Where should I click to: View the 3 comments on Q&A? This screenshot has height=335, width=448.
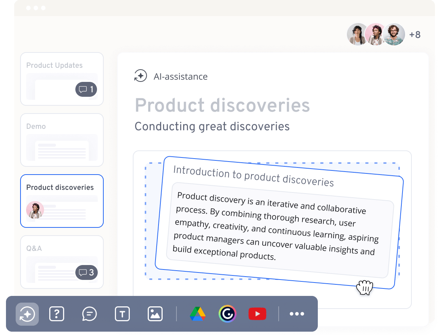click(x=87, y=272)
